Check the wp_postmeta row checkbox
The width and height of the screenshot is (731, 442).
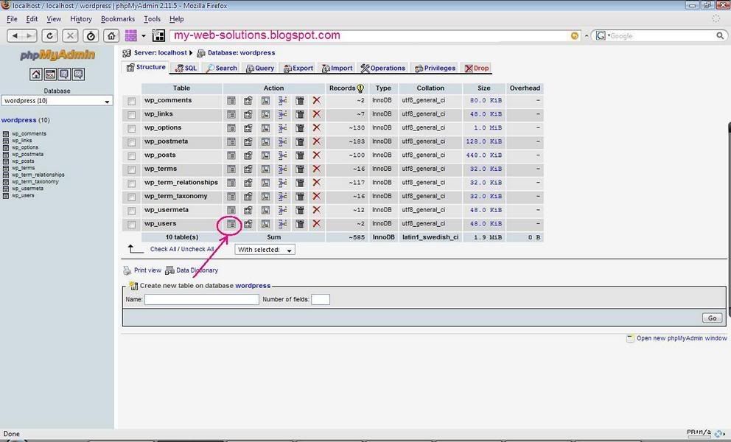(131, 142)
